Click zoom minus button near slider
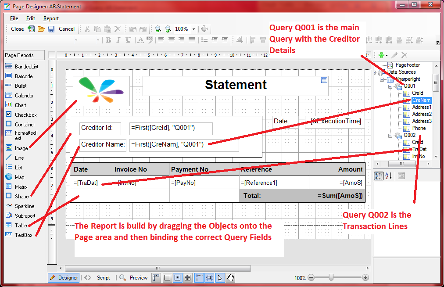The image size is (444, 287). 311,278
